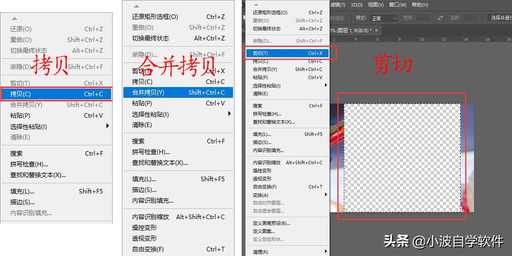Choose highlighted 合并拷贝(Y) in middle menu

[178, 92]
